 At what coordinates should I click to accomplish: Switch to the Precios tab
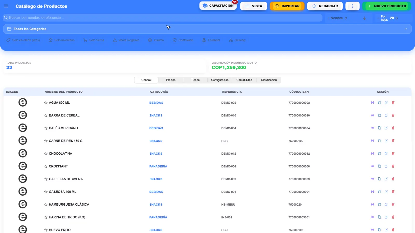pyautogui.click(x=171, y=80)
